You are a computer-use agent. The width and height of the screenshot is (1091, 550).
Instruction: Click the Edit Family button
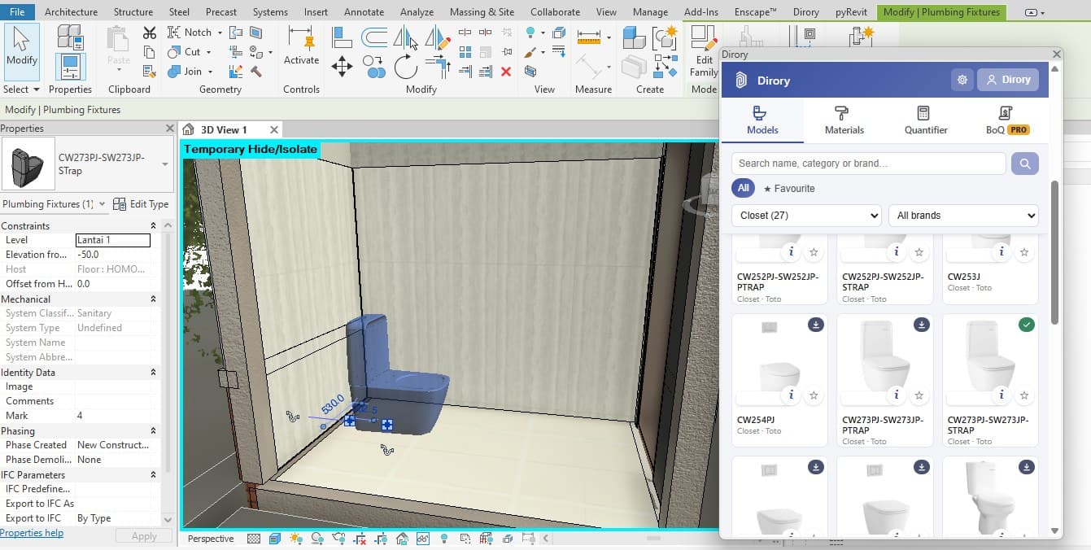[703, 50]
